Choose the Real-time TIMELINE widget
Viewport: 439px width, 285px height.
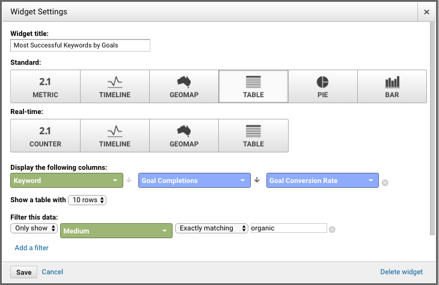click(115, 136)
